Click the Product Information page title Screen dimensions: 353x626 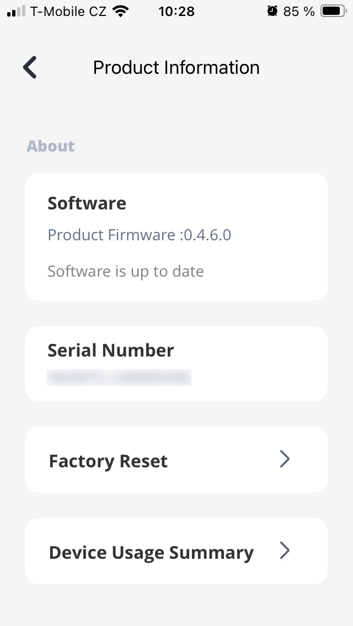tap(176, 67)
